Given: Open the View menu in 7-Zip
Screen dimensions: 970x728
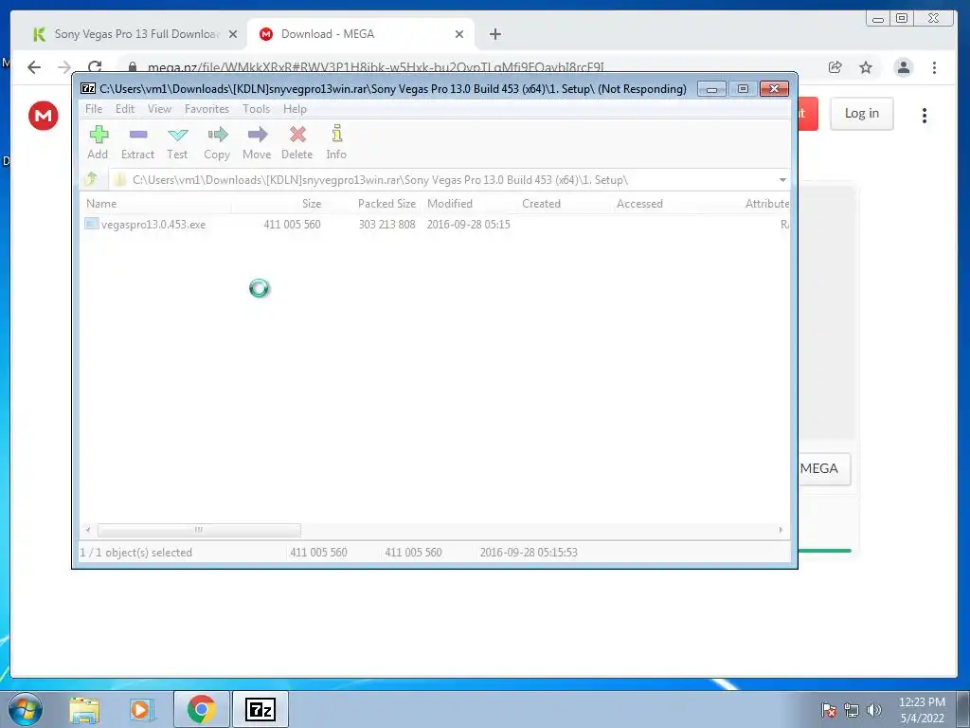Looking at the screenshot, I should tap(159, 109).
